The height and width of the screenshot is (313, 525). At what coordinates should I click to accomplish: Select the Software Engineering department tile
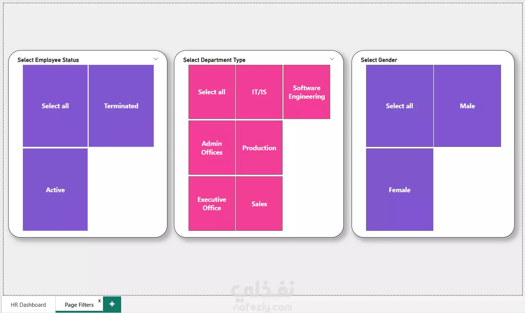tap(307, 92)
